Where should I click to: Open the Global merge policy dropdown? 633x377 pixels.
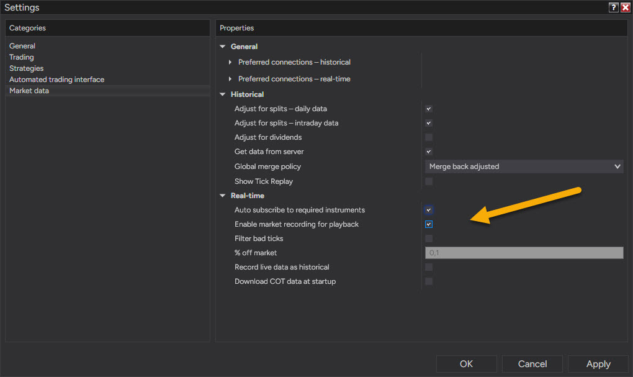click(x=524, y=166)
